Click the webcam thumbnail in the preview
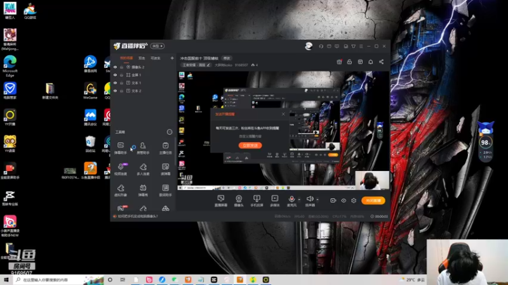Viewport: 508px width, 285px height. point(372,180)
